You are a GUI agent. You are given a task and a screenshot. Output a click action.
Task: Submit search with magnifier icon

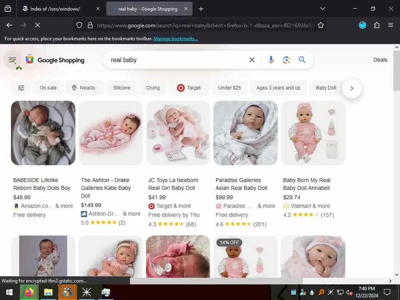(x=302, y=60)
